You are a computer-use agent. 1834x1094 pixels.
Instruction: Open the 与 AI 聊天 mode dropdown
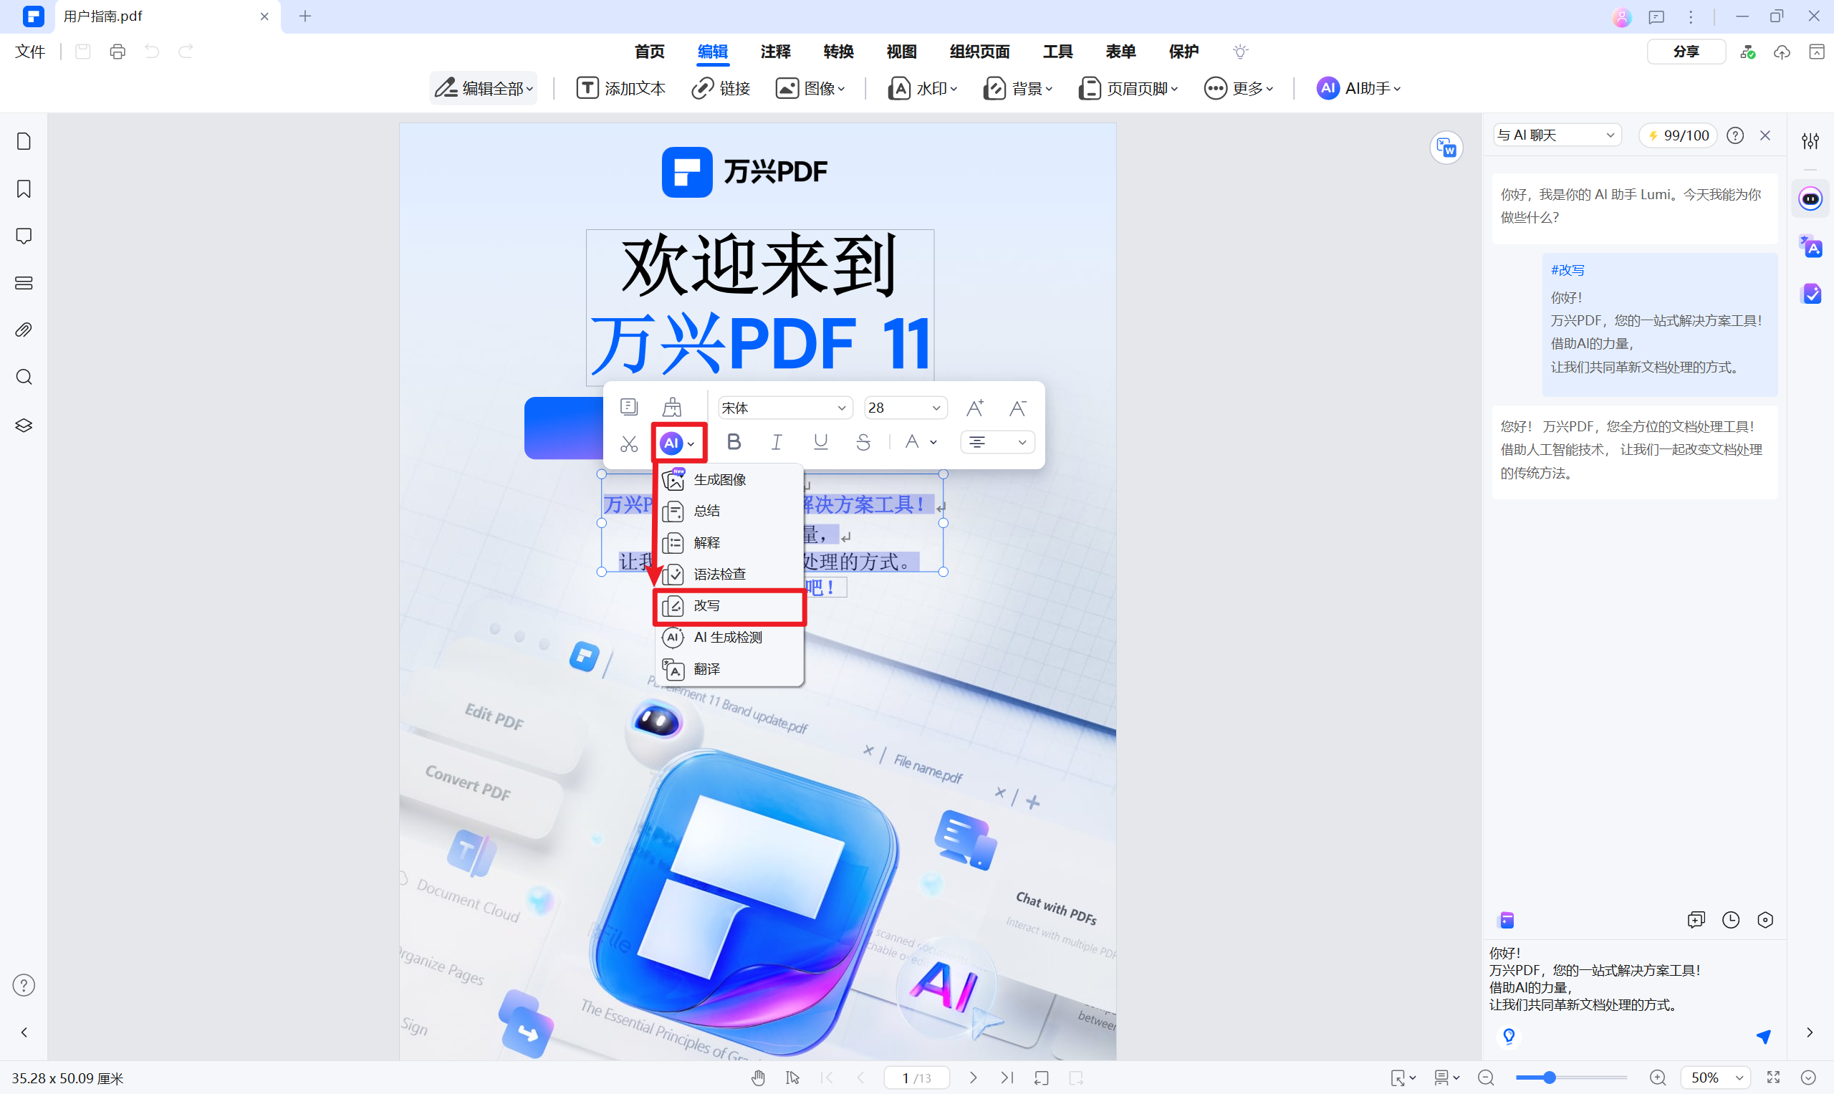tap(1557, 135)
